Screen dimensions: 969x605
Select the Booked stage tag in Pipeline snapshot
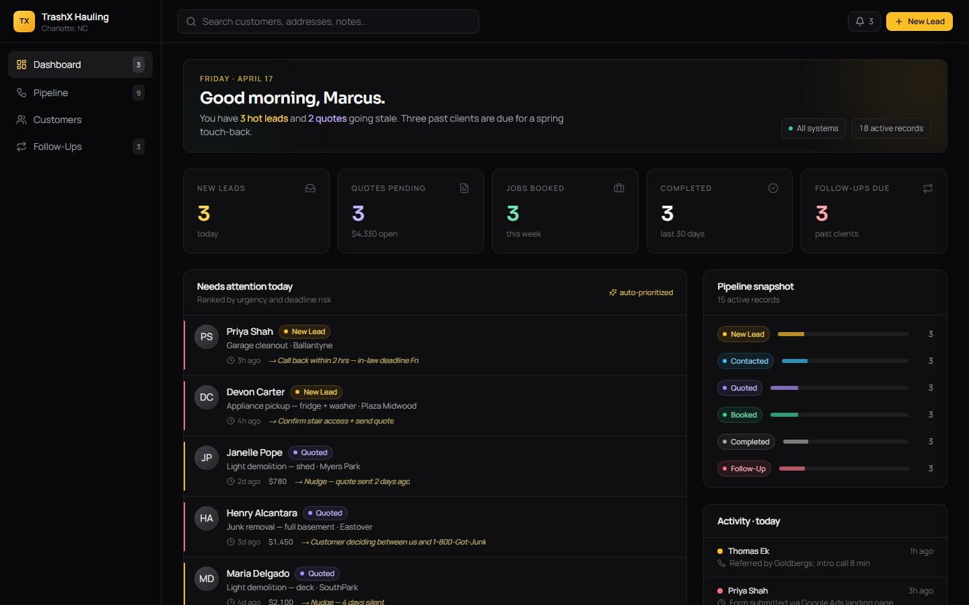coord(740,415)
